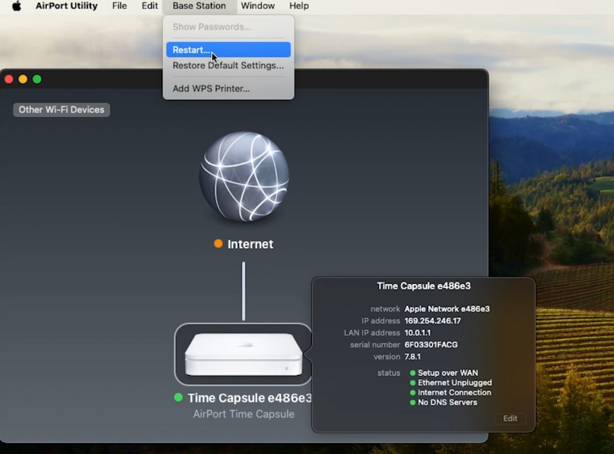The width and height of the screenshot is (614, 454).
Task: Click version value 7.8.1
Action: coord(412,357)
